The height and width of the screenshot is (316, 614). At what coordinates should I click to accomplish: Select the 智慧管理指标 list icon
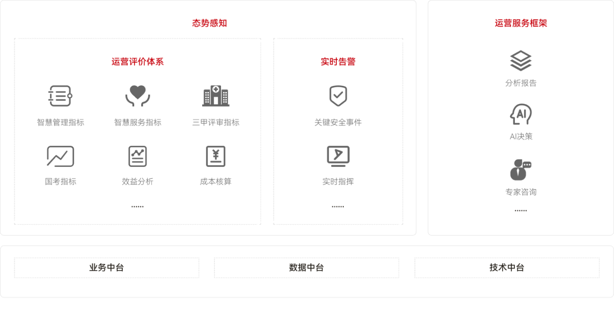60,96
